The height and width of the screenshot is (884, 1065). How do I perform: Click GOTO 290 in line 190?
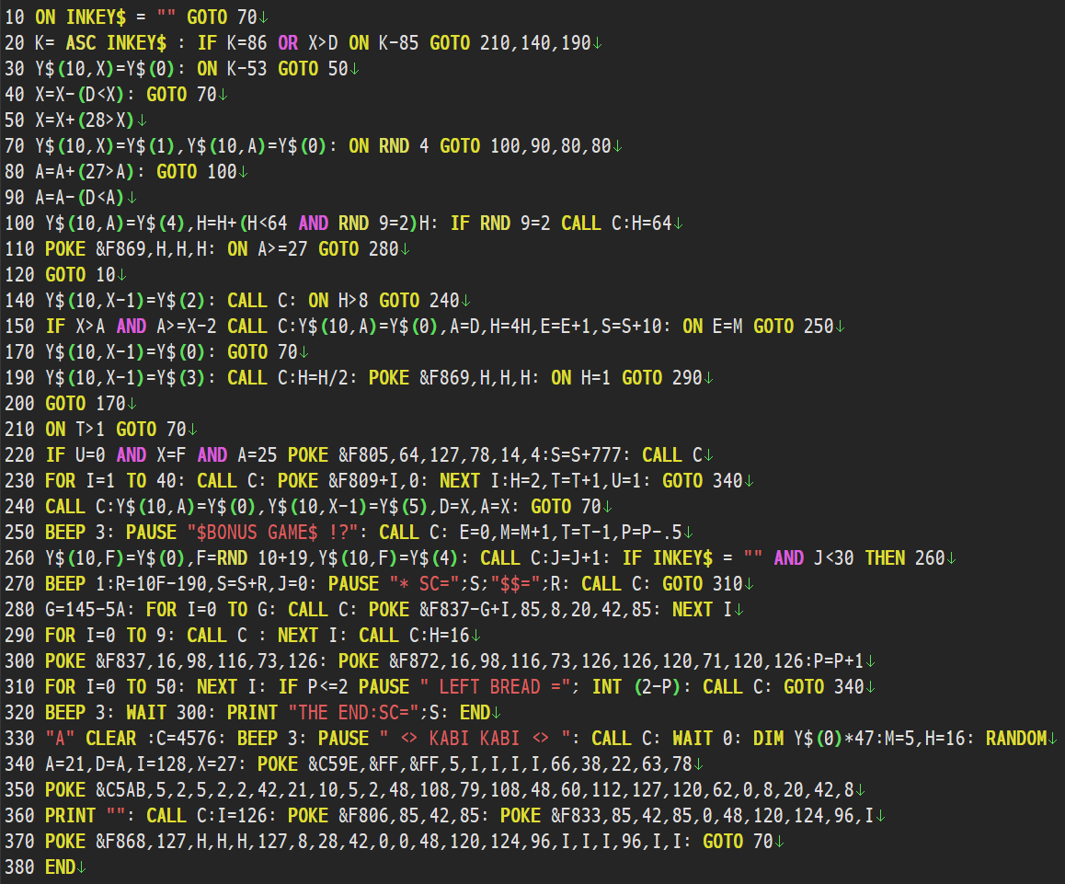662,378
